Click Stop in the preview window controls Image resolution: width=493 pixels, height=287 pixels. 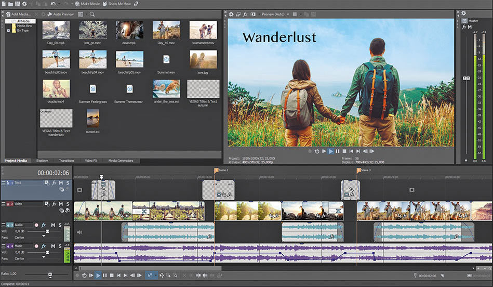click(344, 151)
